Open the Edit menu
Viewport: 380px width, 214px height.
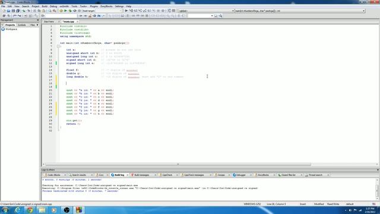pos(9,7)
